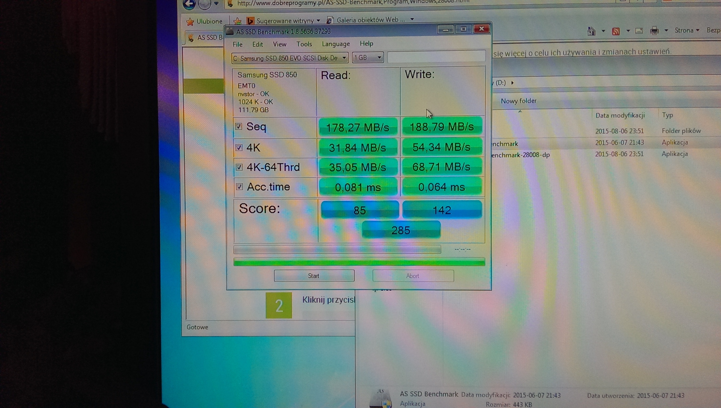Click the Read mail envelope icon

(639, 31)
